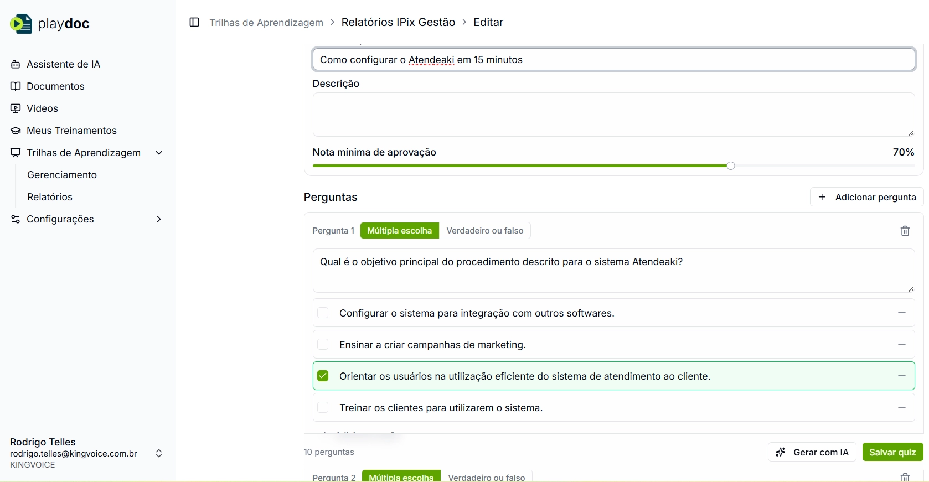Screen dimensions: 929x482
Task: Click the 70% approval score value
Action: [x=904, y=152]
